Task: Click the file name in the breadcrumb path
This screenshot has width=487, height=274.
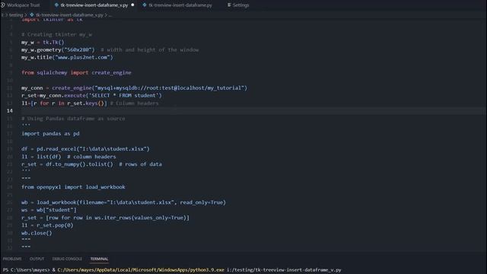Action: (x=69, y=15)
